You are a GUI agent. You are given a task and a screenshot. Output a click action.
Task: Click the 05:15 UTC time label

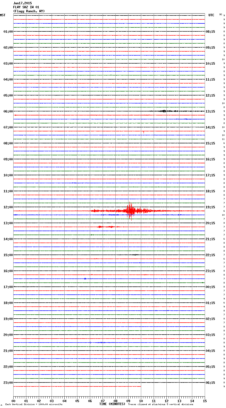tap(210, 367)
